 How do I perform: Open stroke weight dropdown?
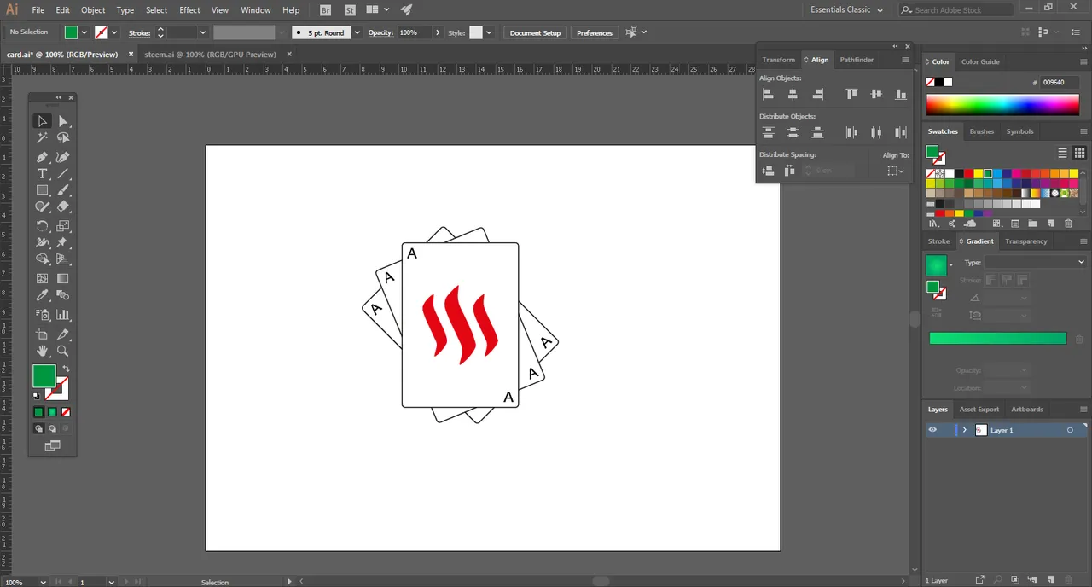[203, 32]
